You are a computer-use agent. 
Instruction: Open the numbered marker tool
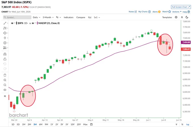[5, 43]
